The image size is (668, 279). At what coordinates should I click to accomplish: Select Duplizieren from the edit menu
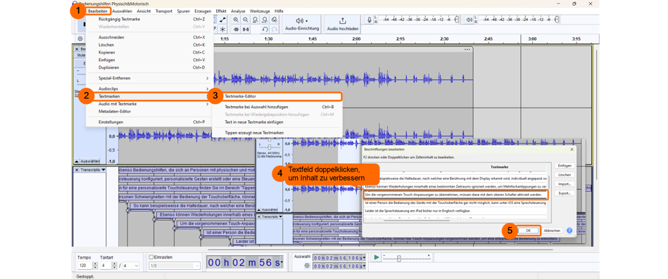(x=149, y=67)
